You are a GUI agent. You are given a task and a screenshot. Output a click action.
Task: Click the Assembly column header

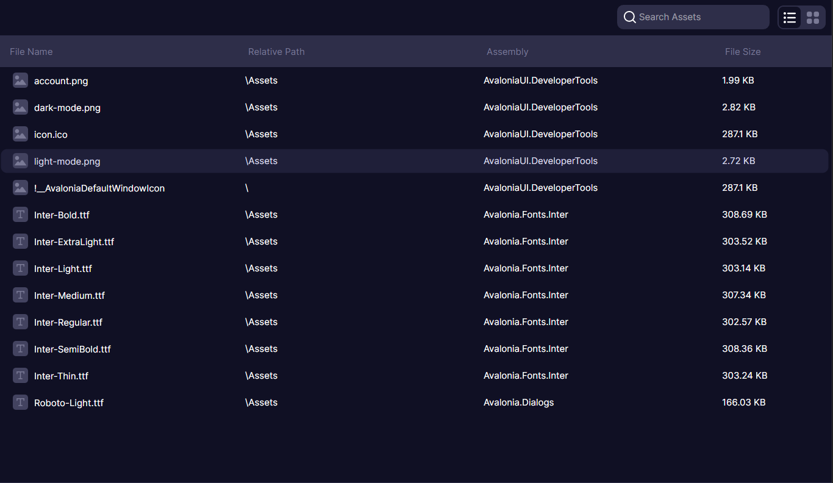pyautogui.click(x=507, y=51)
